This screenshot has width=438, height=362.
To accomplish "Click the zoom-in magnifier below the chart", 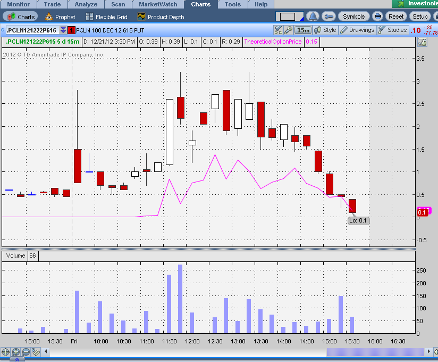I will pos(15,352).
